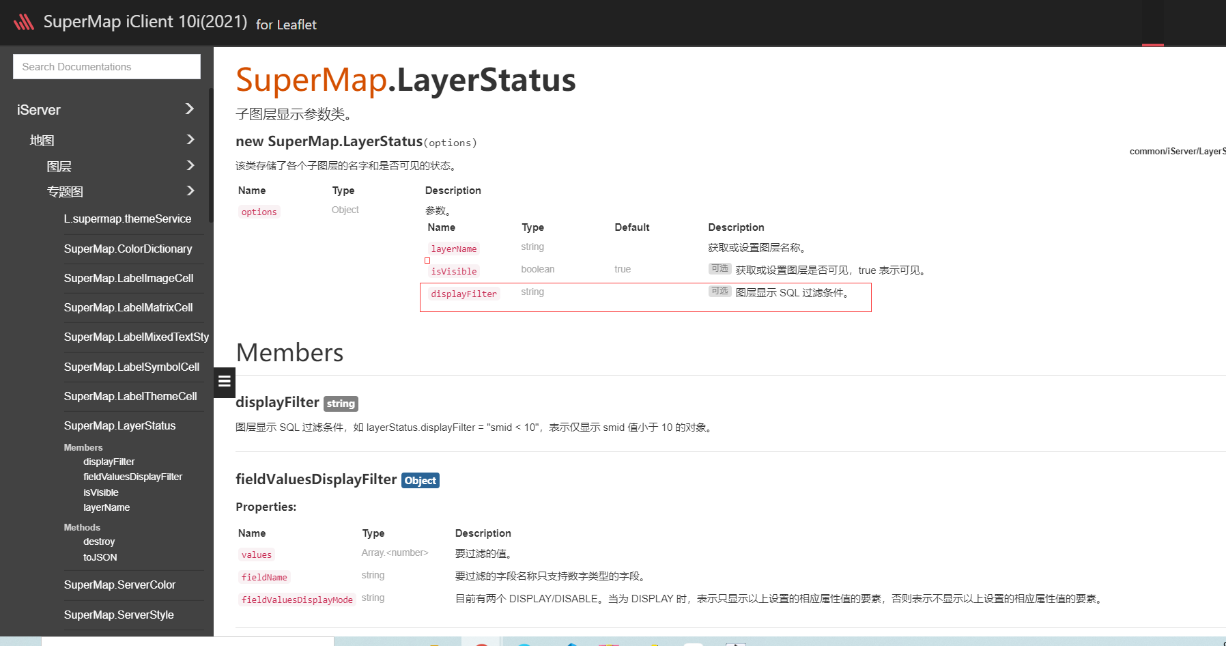1226x646 pixels.
Task: Jump to fieldValuesDisplayFilter member link
Action: 132,477
